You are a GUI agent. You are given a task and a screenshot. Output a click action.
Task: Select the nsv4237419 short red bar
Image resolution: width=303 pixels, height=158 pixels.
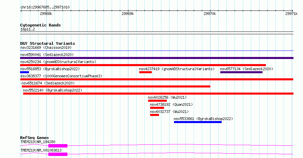145,72
